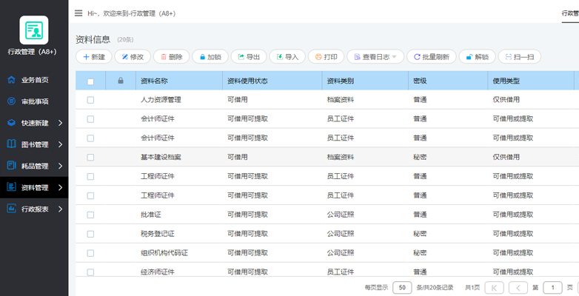Screen dimensions: 579x296
Task: Click the 资料名称 column header
Action: click(x=154, y=81)
